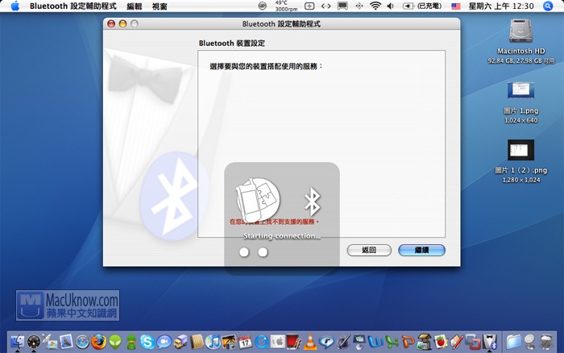The image size is (564, 353).
Task: Open the green alien head app in Dock
Action: tap(115, 342)
